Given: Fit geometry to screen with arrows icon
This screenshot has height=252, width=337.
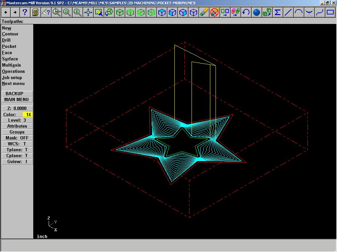Looking at the screenshot, I should point(88,12).
